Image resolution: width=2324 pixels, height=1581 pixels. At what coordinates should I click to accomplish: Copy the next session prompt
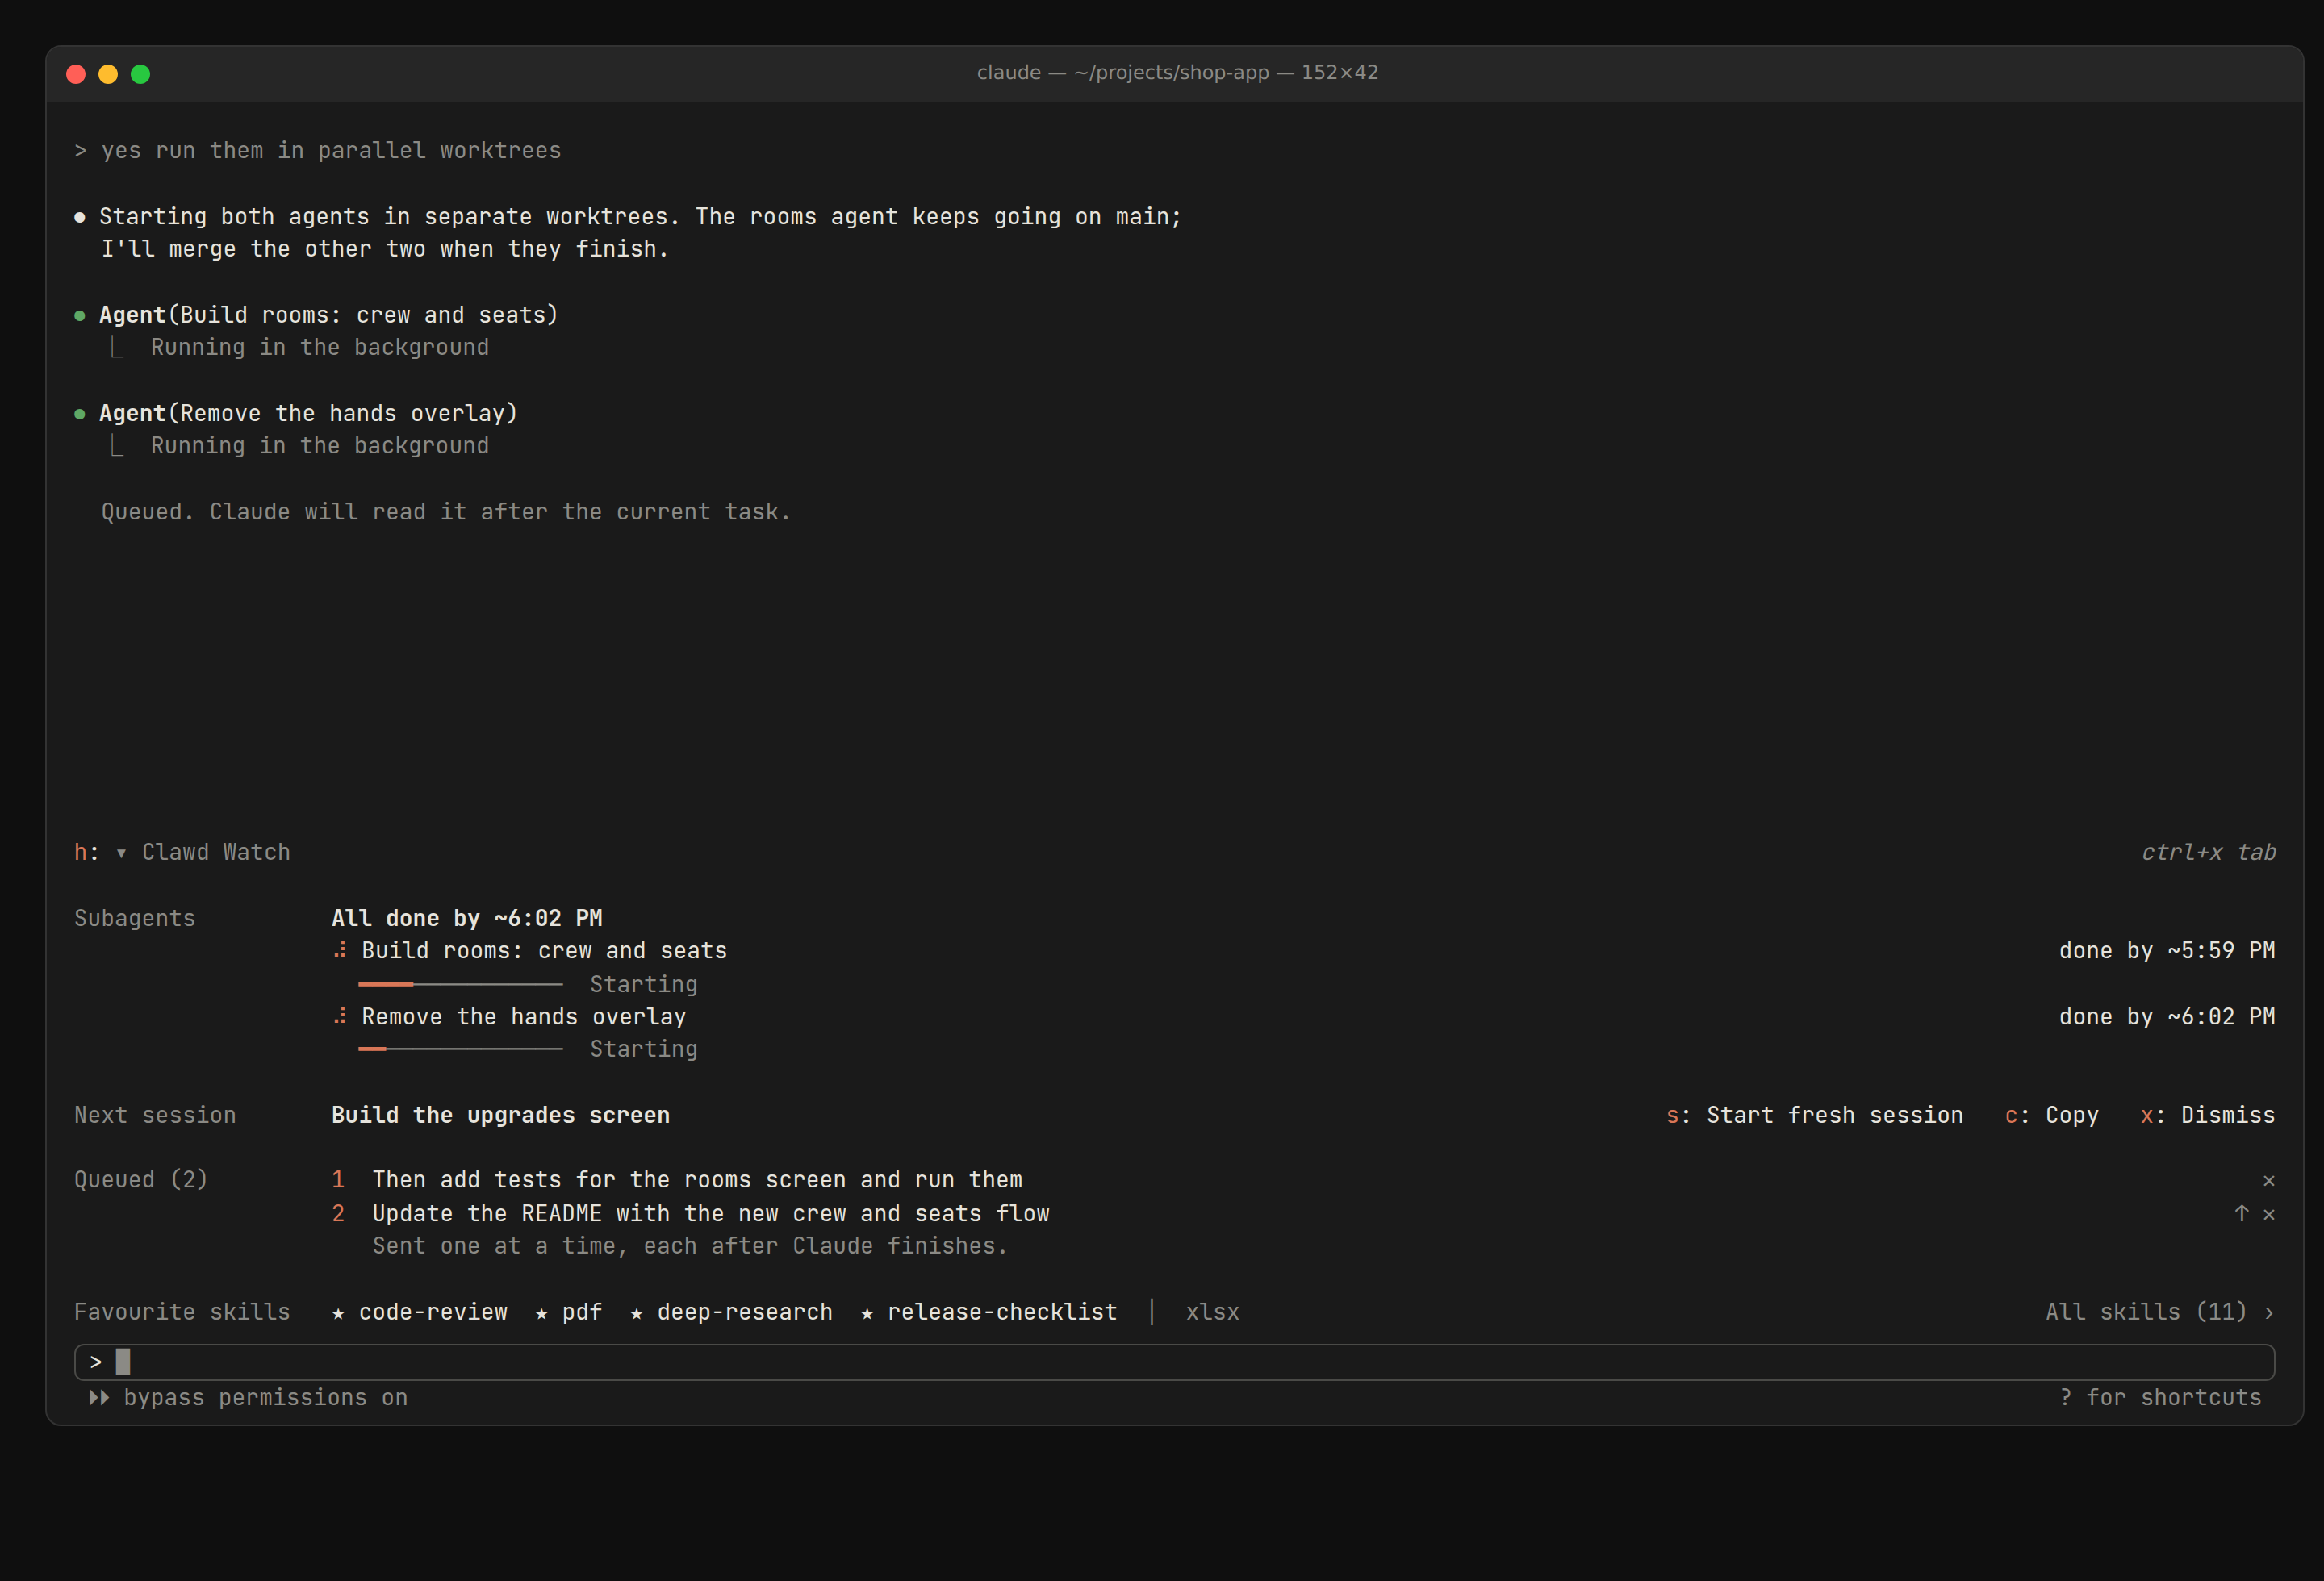(x=2051, y=1116)
